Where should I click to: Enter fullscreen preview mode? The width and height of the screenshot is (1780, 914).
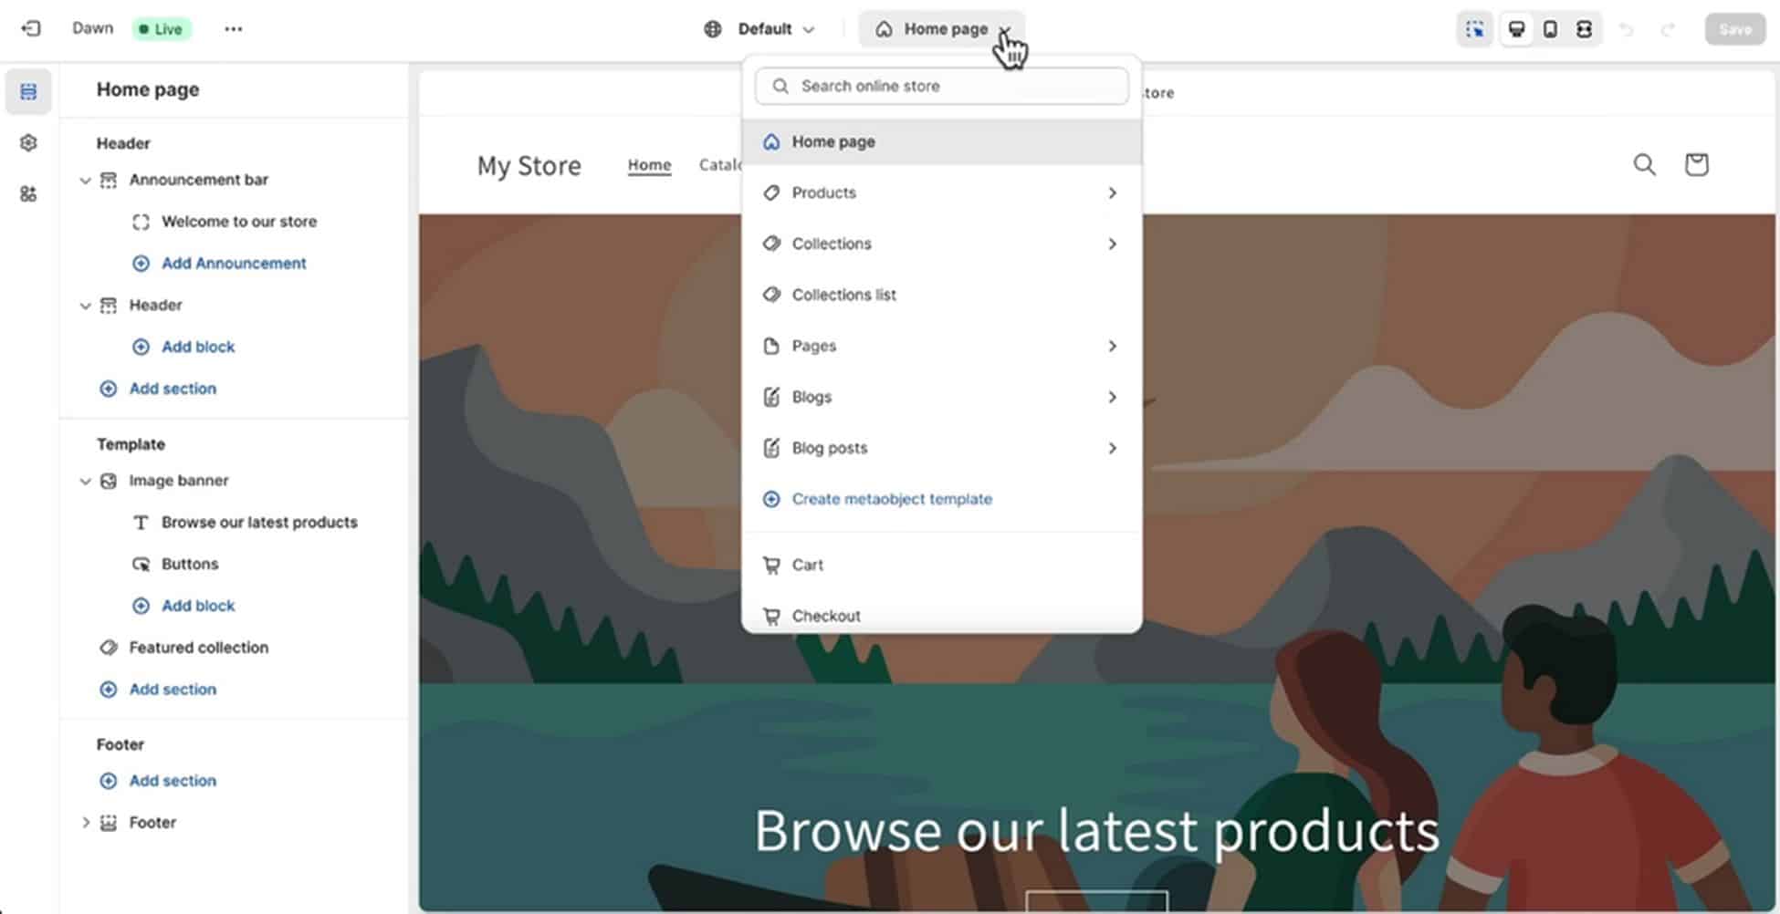point(1584,28)
